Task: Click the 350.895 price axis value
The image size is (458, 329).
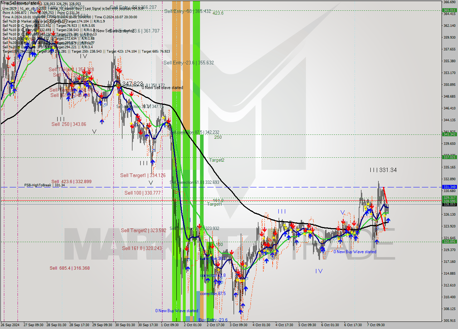Action: (x=449, y=85)
